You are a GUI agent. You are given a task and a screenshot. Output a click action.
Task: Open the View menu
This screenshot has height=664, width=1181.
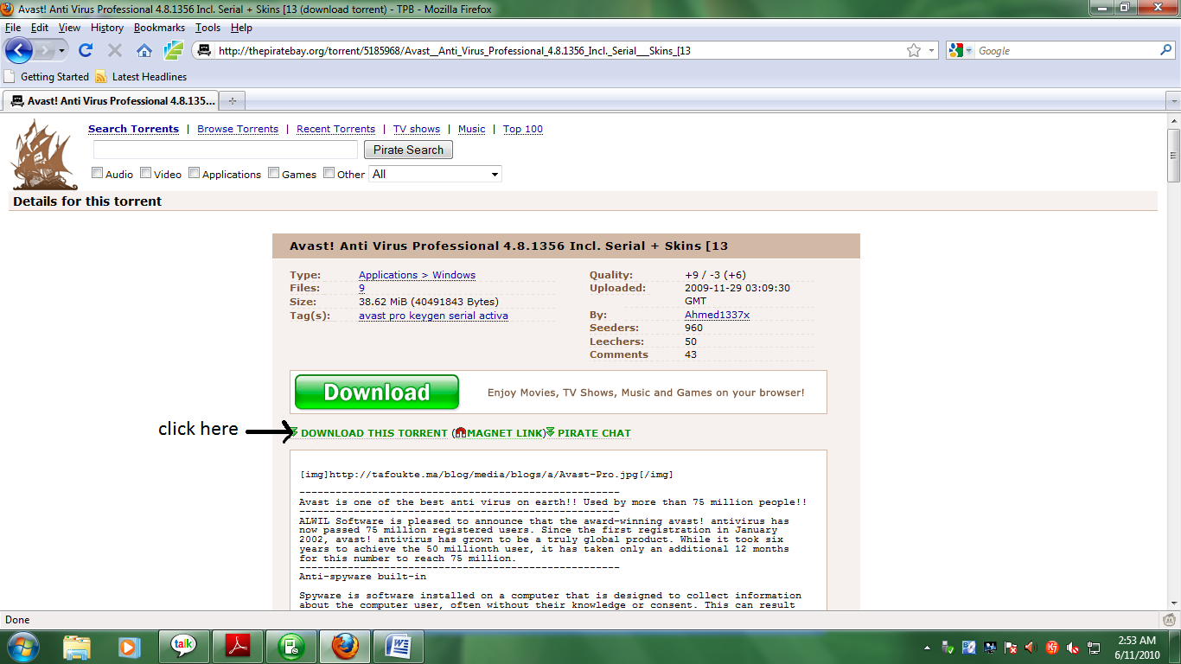pyautogui.click(x=69, y=28)
